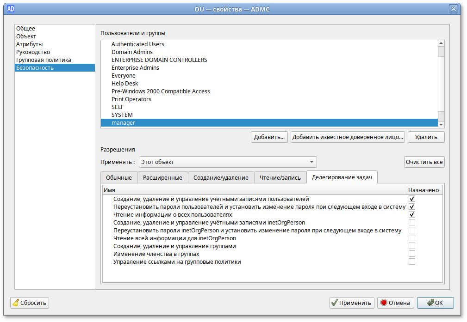The image size is (467, 322).
Task: Enable group policy links management checkbox
Action: coord(411,262)
